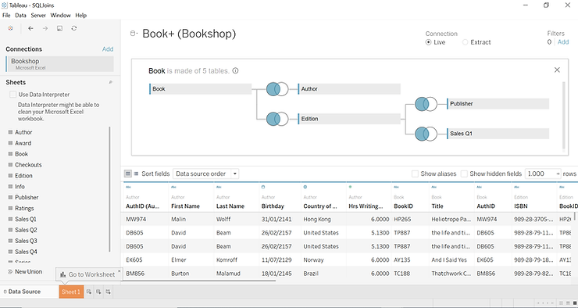Screen dimensions: 578x308
Task: Click Add next to Filters
Action: [x=563, y=42]
